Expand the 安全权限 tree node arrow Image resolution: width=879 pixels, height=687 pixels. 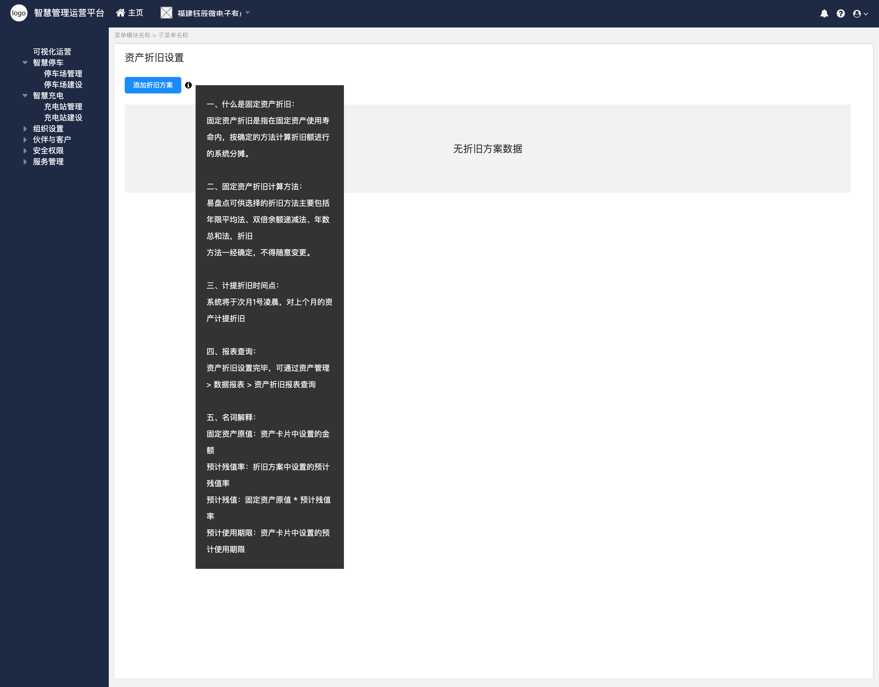pos(25,151)
